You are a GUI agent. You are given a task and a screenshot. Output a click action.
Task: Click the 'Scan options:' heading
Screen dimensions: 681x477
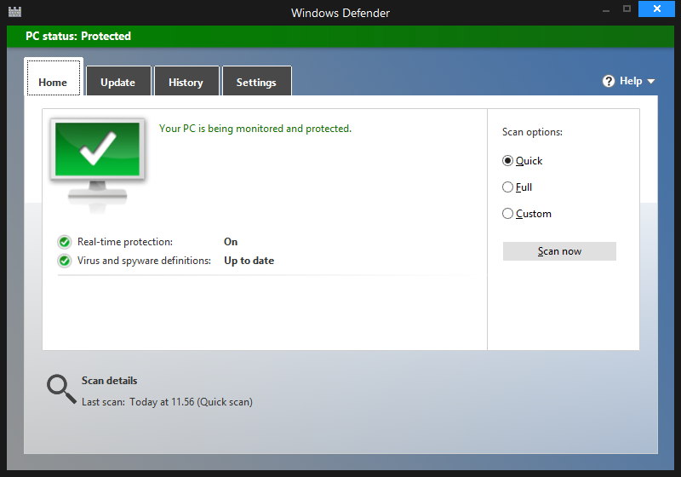pyautogui.click(x=532, y=132)
